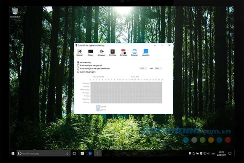Open the Shortcuts settings icon
The height and width of the screenshot is (163, 244).
(x=112, y=52)
